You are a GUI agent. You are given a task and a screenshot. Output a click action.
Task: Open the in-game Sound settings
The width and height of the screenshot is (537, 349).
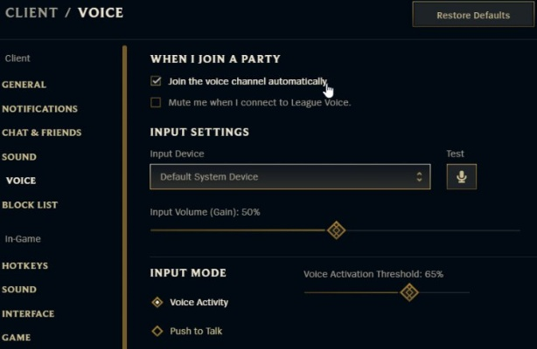click(x=19, y=290)
